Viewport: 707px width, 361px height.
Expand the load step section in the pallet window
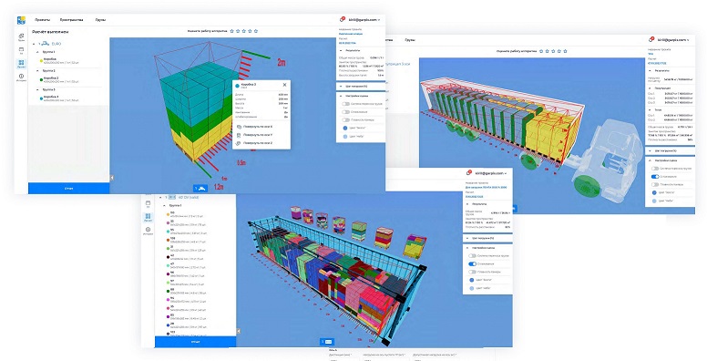point(360,86)
